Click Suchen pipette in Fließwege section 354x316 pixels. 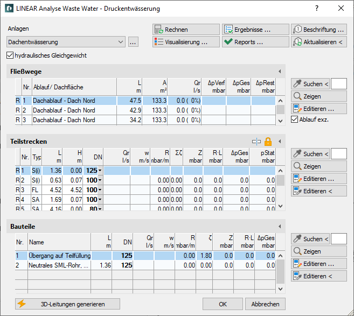point(310,84)
